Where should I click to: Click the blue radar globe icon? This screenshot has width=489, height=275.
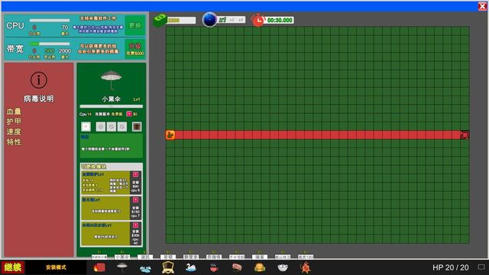pos(209,20)
